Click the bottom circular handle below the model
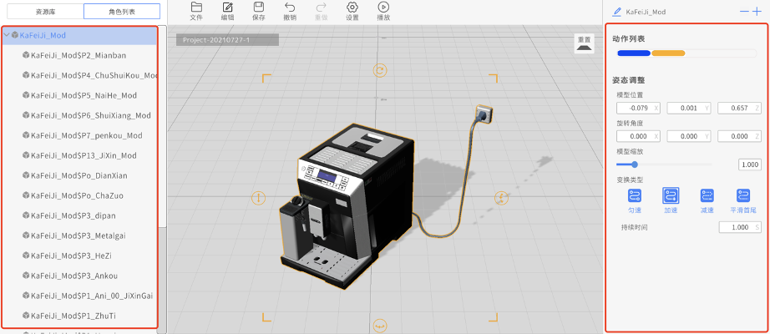The width and height of the screenshot is (770, 334). coord(380,325)
